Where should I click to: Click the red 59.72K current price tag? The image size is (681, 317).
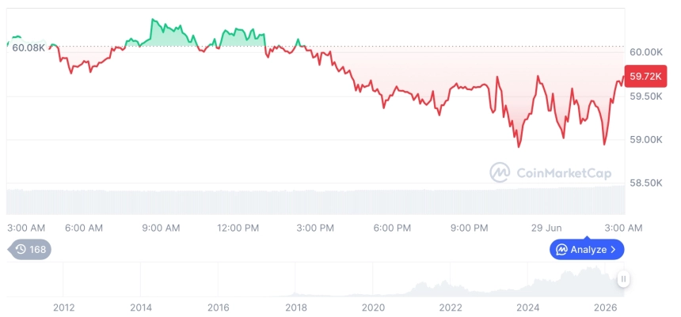645,77
